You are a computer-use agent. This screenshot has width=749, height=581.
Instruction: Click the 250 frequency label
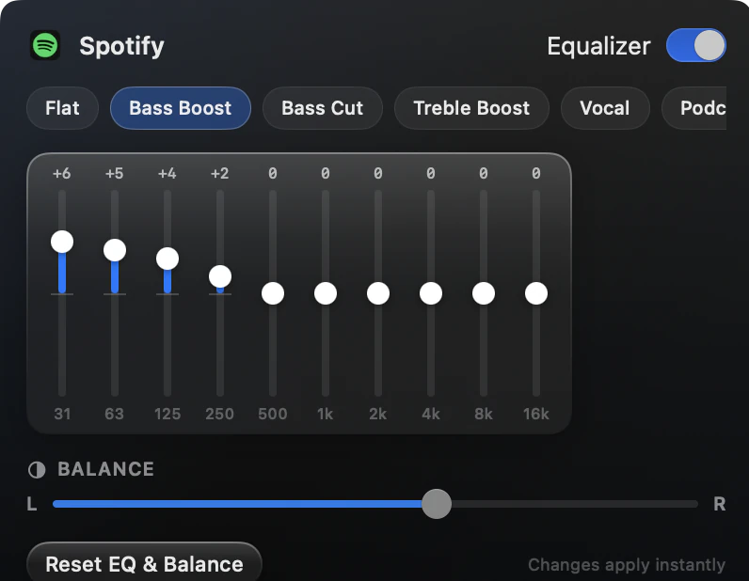220,414
